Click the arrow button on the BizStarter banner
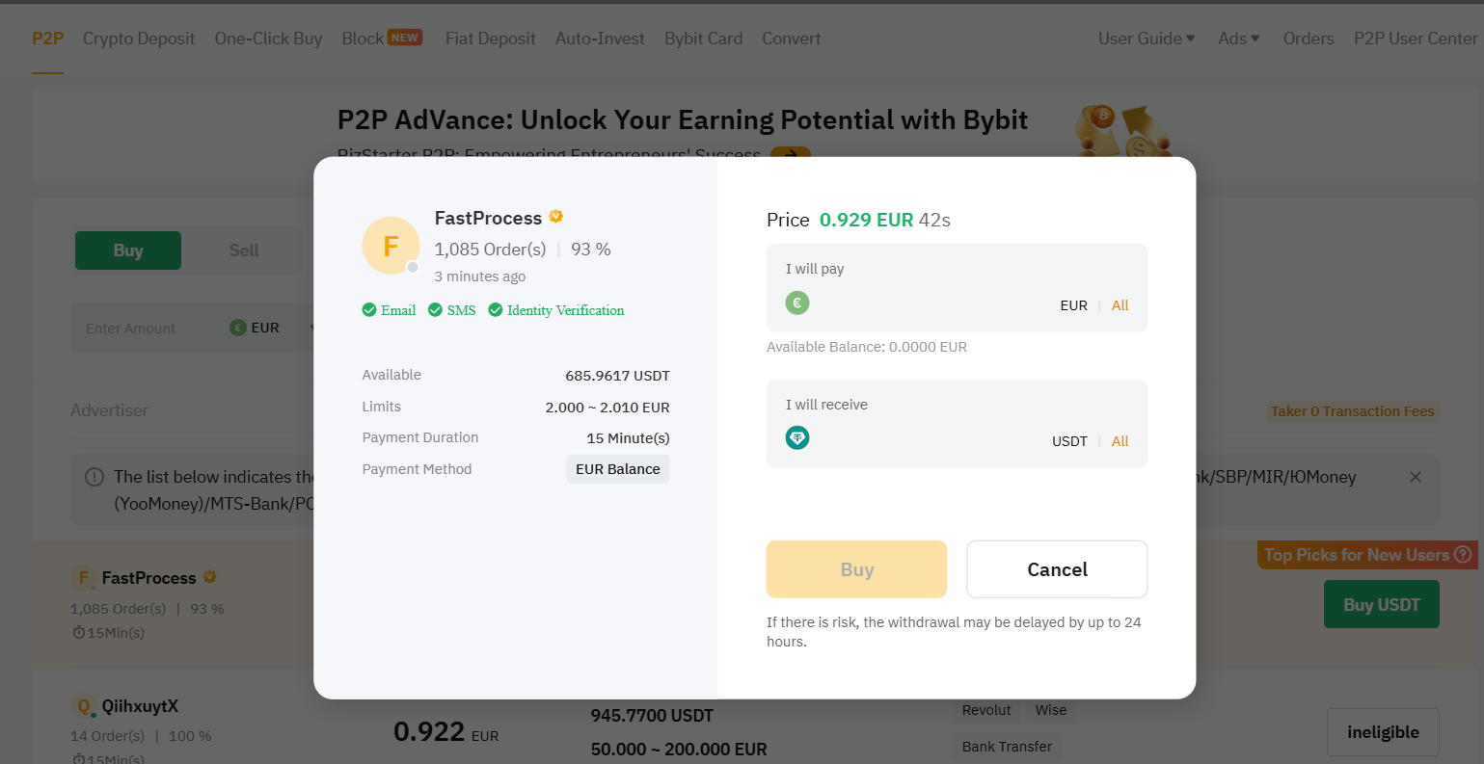Image resolution: width=1484 pixels, height=764 pixels. coord(791,154)
